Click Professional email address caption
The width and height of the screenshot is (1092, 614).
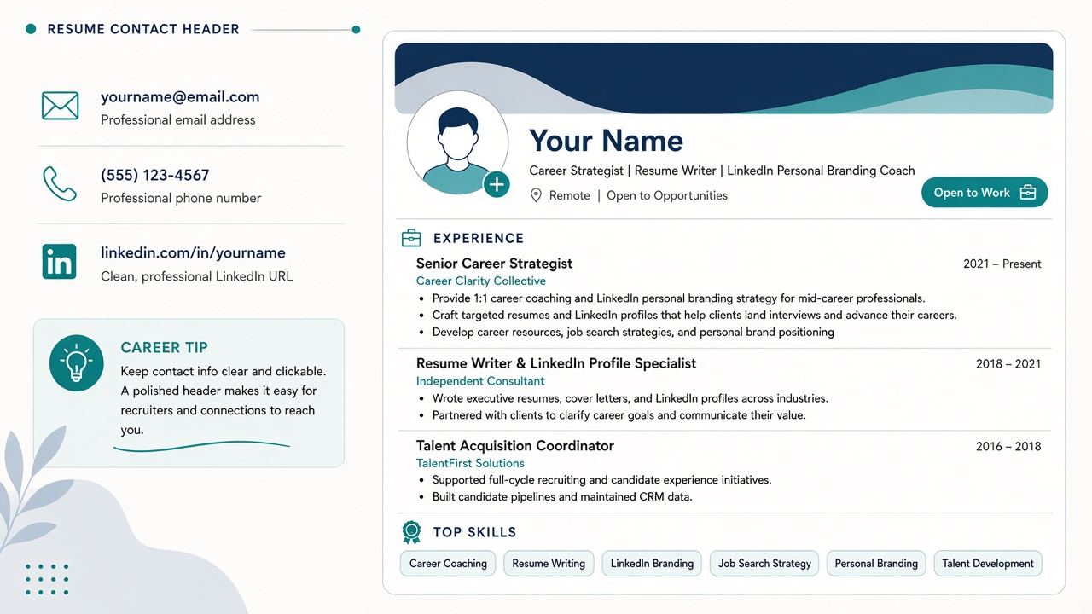click(178, 120)
